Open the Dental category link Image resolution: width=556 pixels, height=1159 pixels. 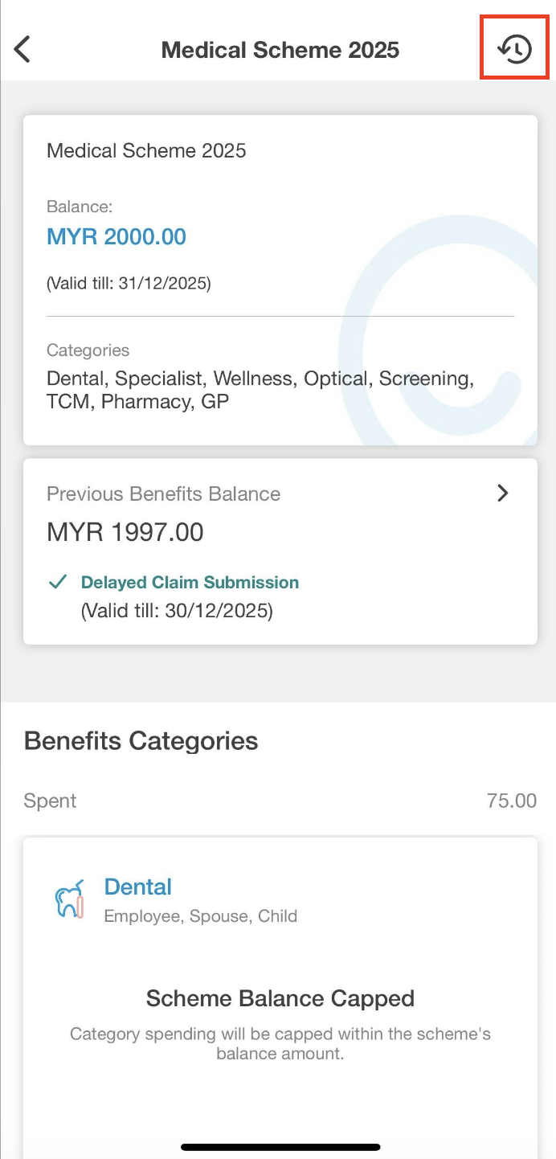(138, 887)
